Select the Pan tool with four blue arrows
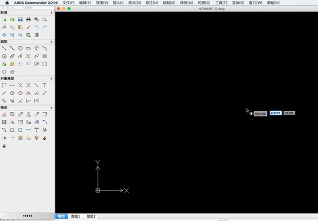 pos(4,35)
